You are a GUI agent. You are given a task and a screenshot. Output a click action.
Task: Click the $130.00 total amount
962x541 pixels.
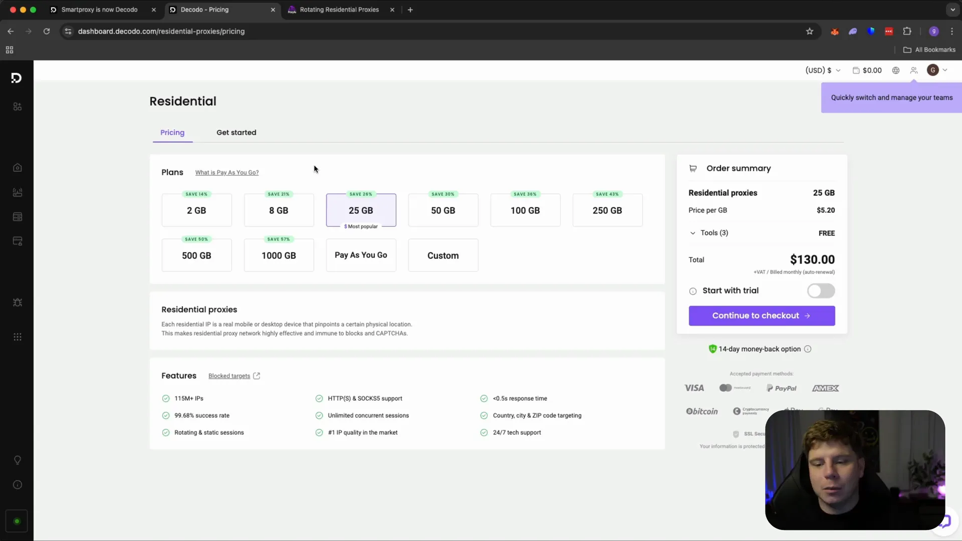point(812,260)
